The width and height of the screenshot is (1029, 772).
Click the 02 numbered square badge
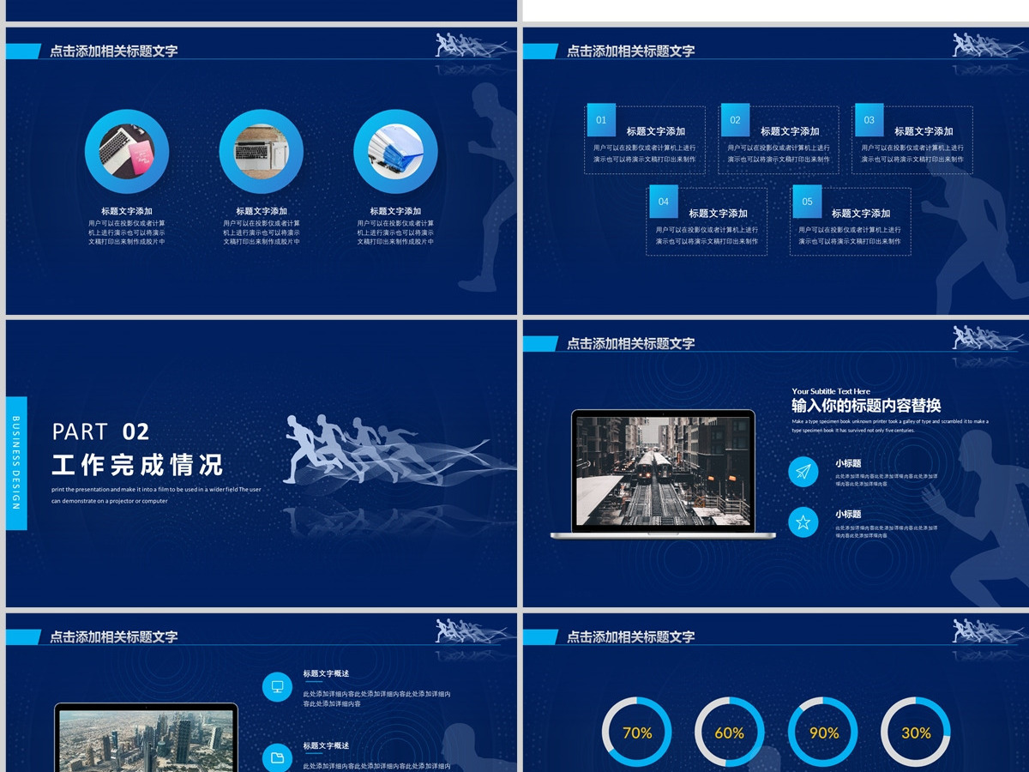click(x=735, y=120)
